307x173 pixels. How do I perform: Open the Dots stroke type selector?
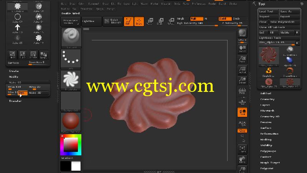[x=71, y=59]
